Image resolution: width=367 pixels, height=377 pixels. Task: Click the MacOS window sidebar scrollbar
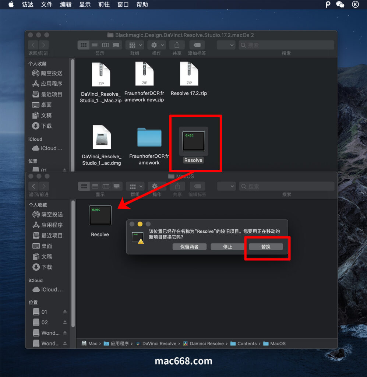(73, 264)
